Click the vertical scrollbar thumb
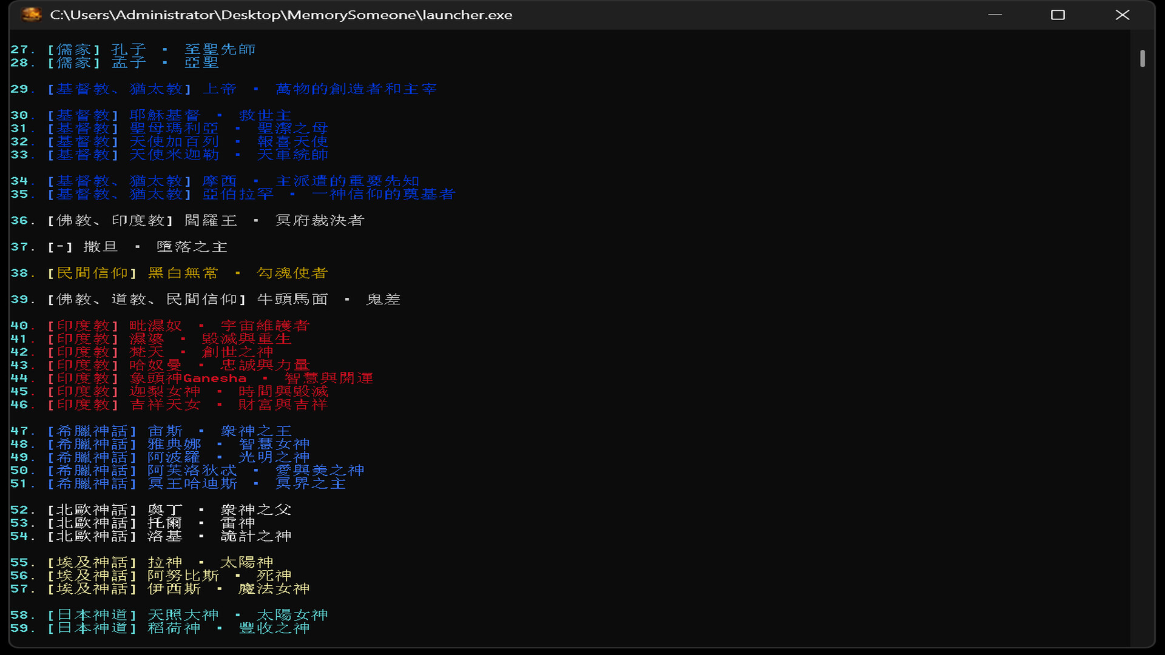The height and width of the screenshot is (655, 1165). (x=1143, y=58)
